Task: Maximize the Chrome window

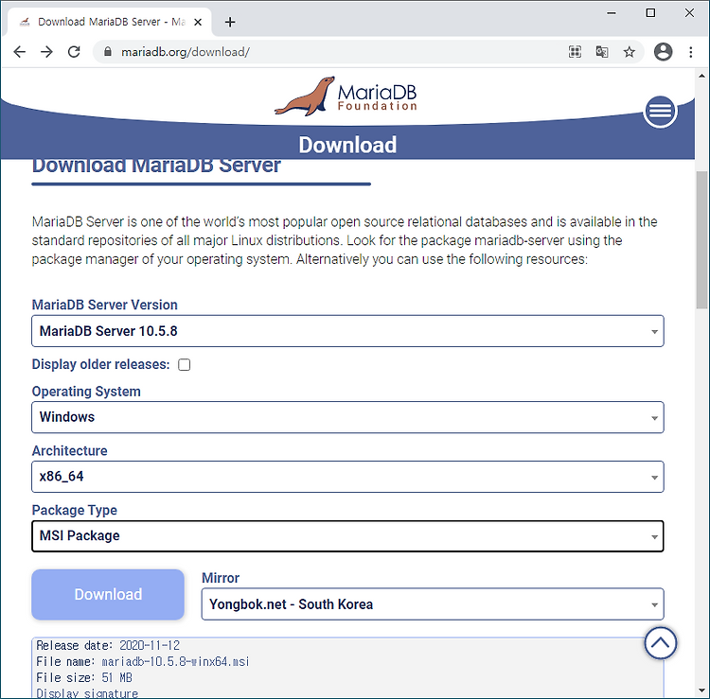Action: pos(650,13)
